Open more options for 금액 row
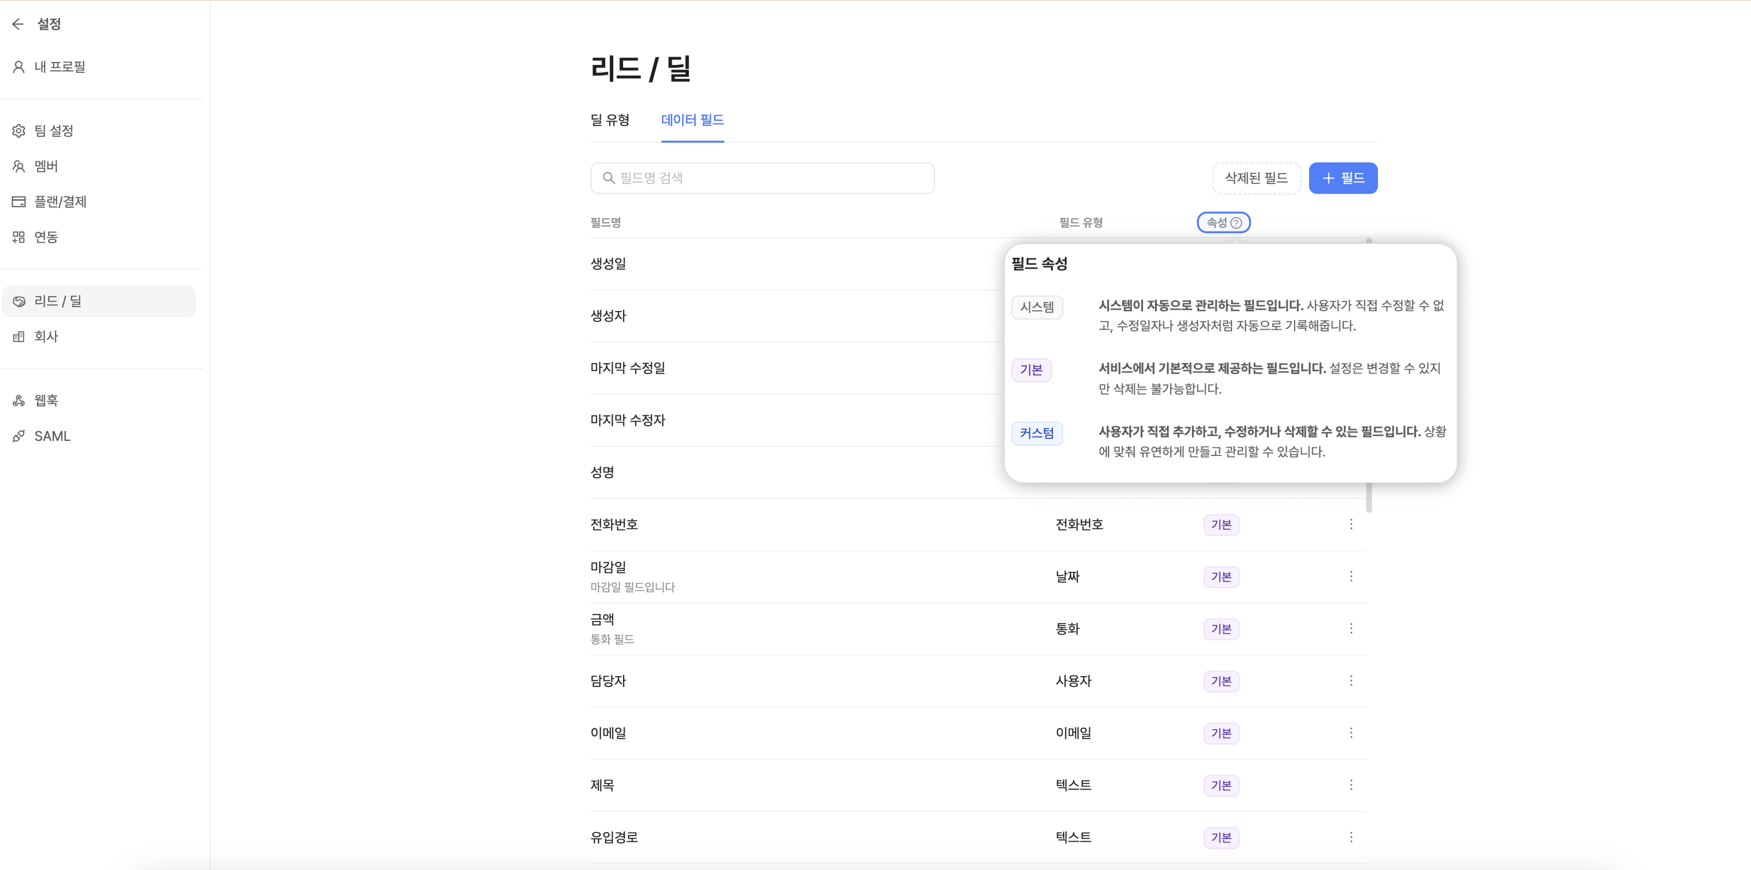This screenshot has width=1751, height=870. click(x=1351, y=629)
